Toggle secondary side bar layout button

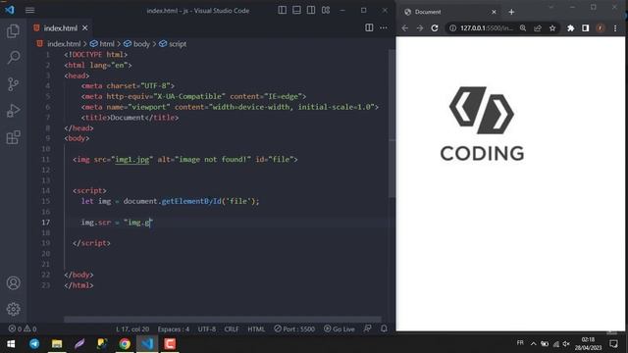click(x=311, y=10)
